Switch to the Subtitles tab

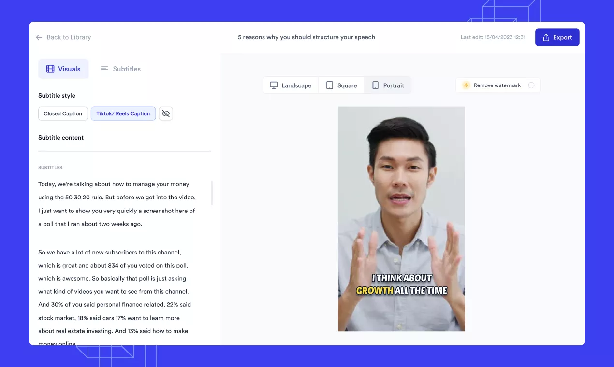point(121,69)
